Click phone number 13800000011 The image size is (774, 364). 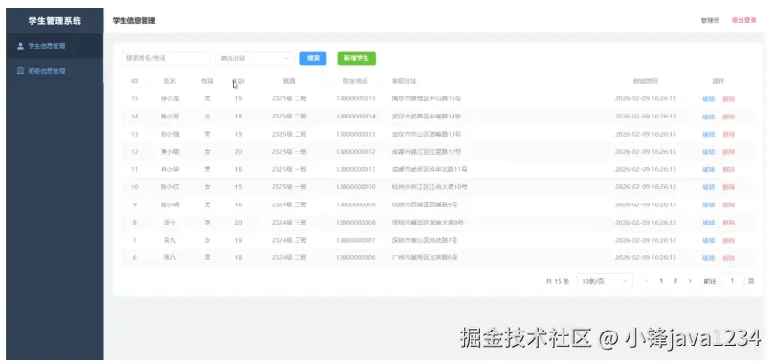355,170
